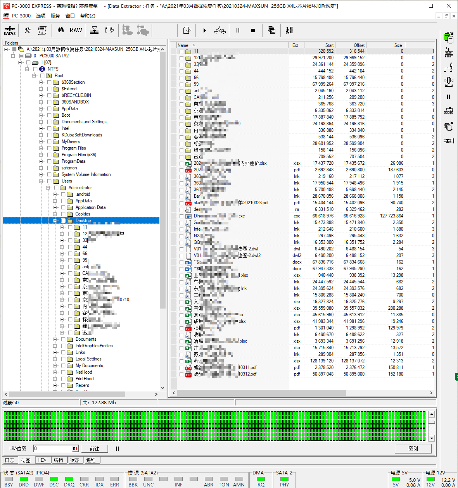
Task: Click the zero-with-ruler calibrate icon
Action: pos(449,82)
